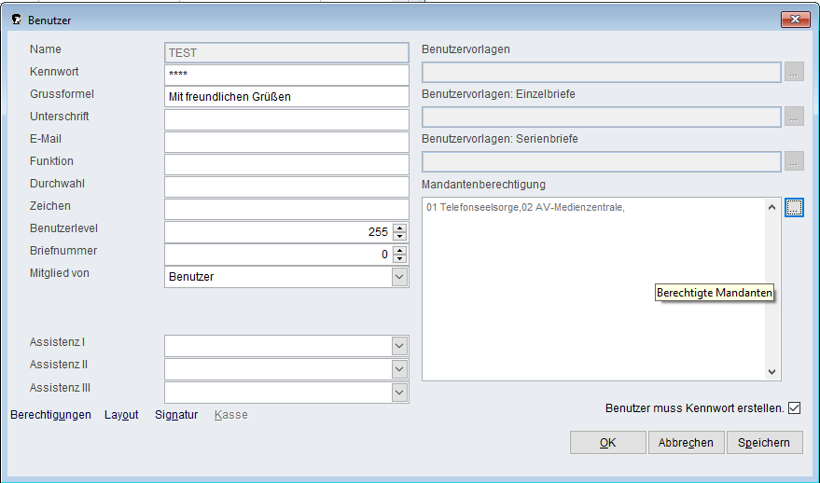Open the Benutzervorlagen browse button

coord(794,72)
